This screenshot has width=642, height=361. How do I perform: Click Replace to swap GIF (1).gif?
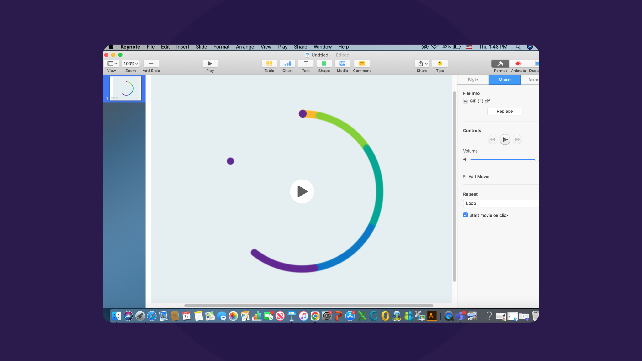(504, 111)
